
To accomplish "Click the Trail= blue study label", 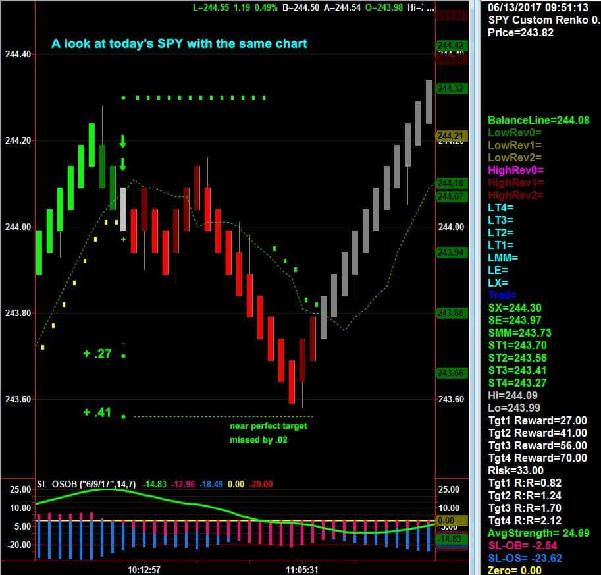I will [501, 294].
